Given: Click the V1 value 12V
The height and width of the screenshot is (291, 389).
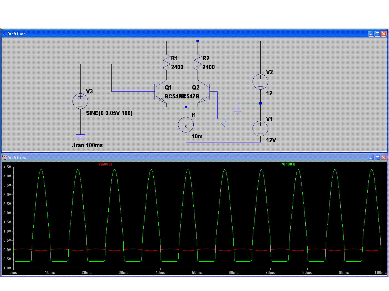Looking at the screenshot, I should (x=271, y=140).
